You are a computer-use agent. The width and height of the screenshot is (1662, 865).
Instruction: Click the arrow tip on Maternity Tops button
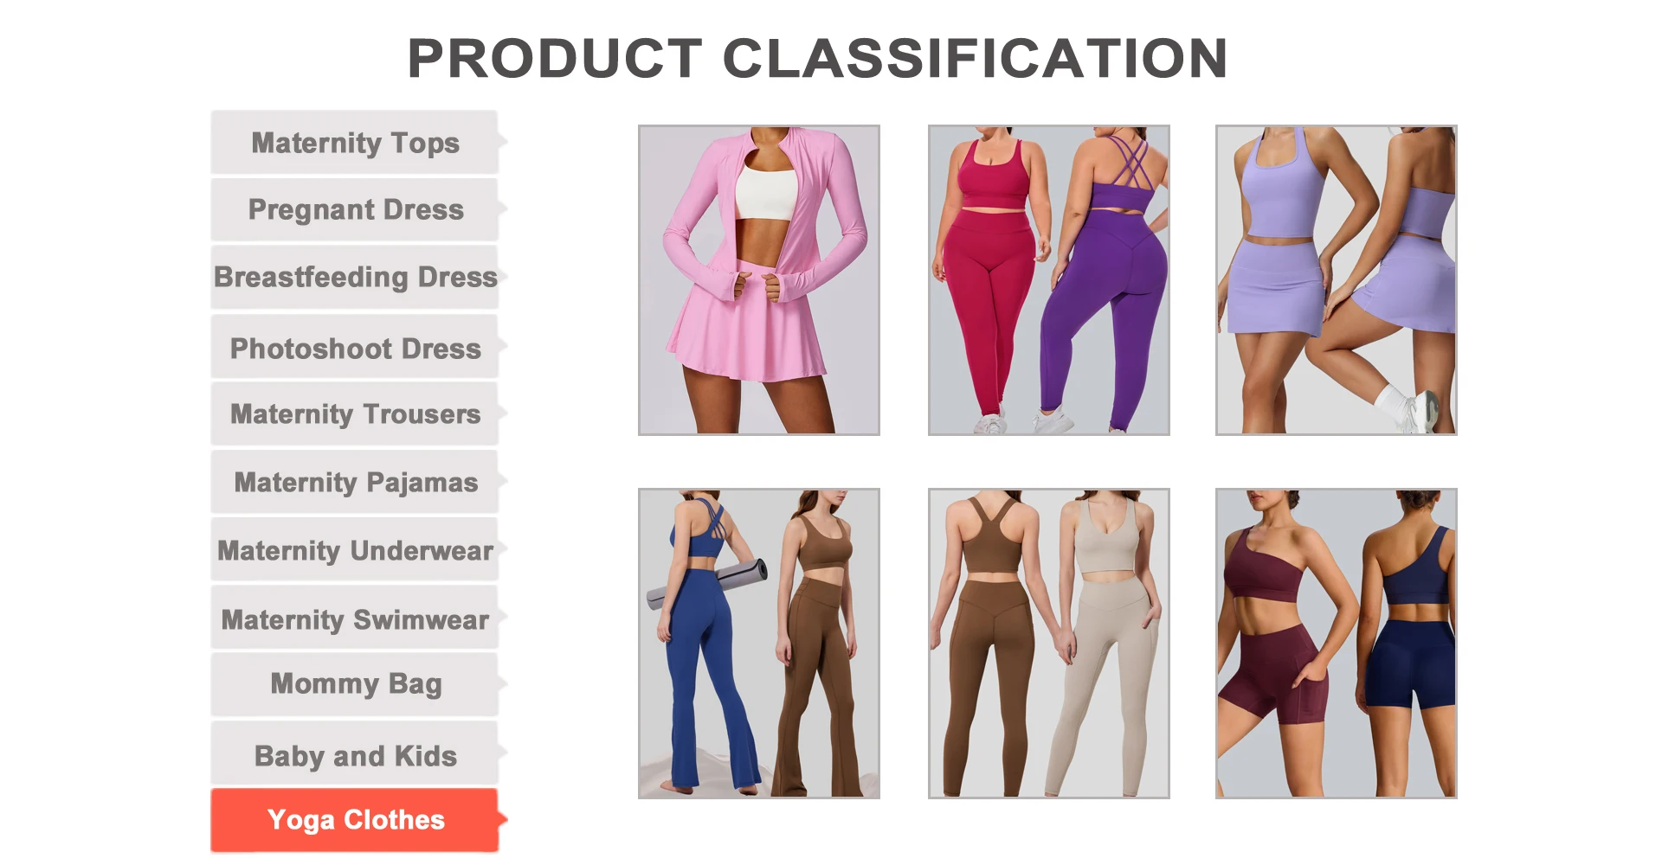click(503, 140)
